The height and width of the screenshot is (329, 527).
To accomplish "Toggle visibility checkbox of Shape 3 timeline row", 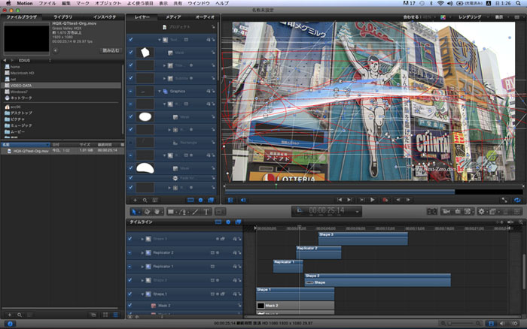I will pos(130,239).
